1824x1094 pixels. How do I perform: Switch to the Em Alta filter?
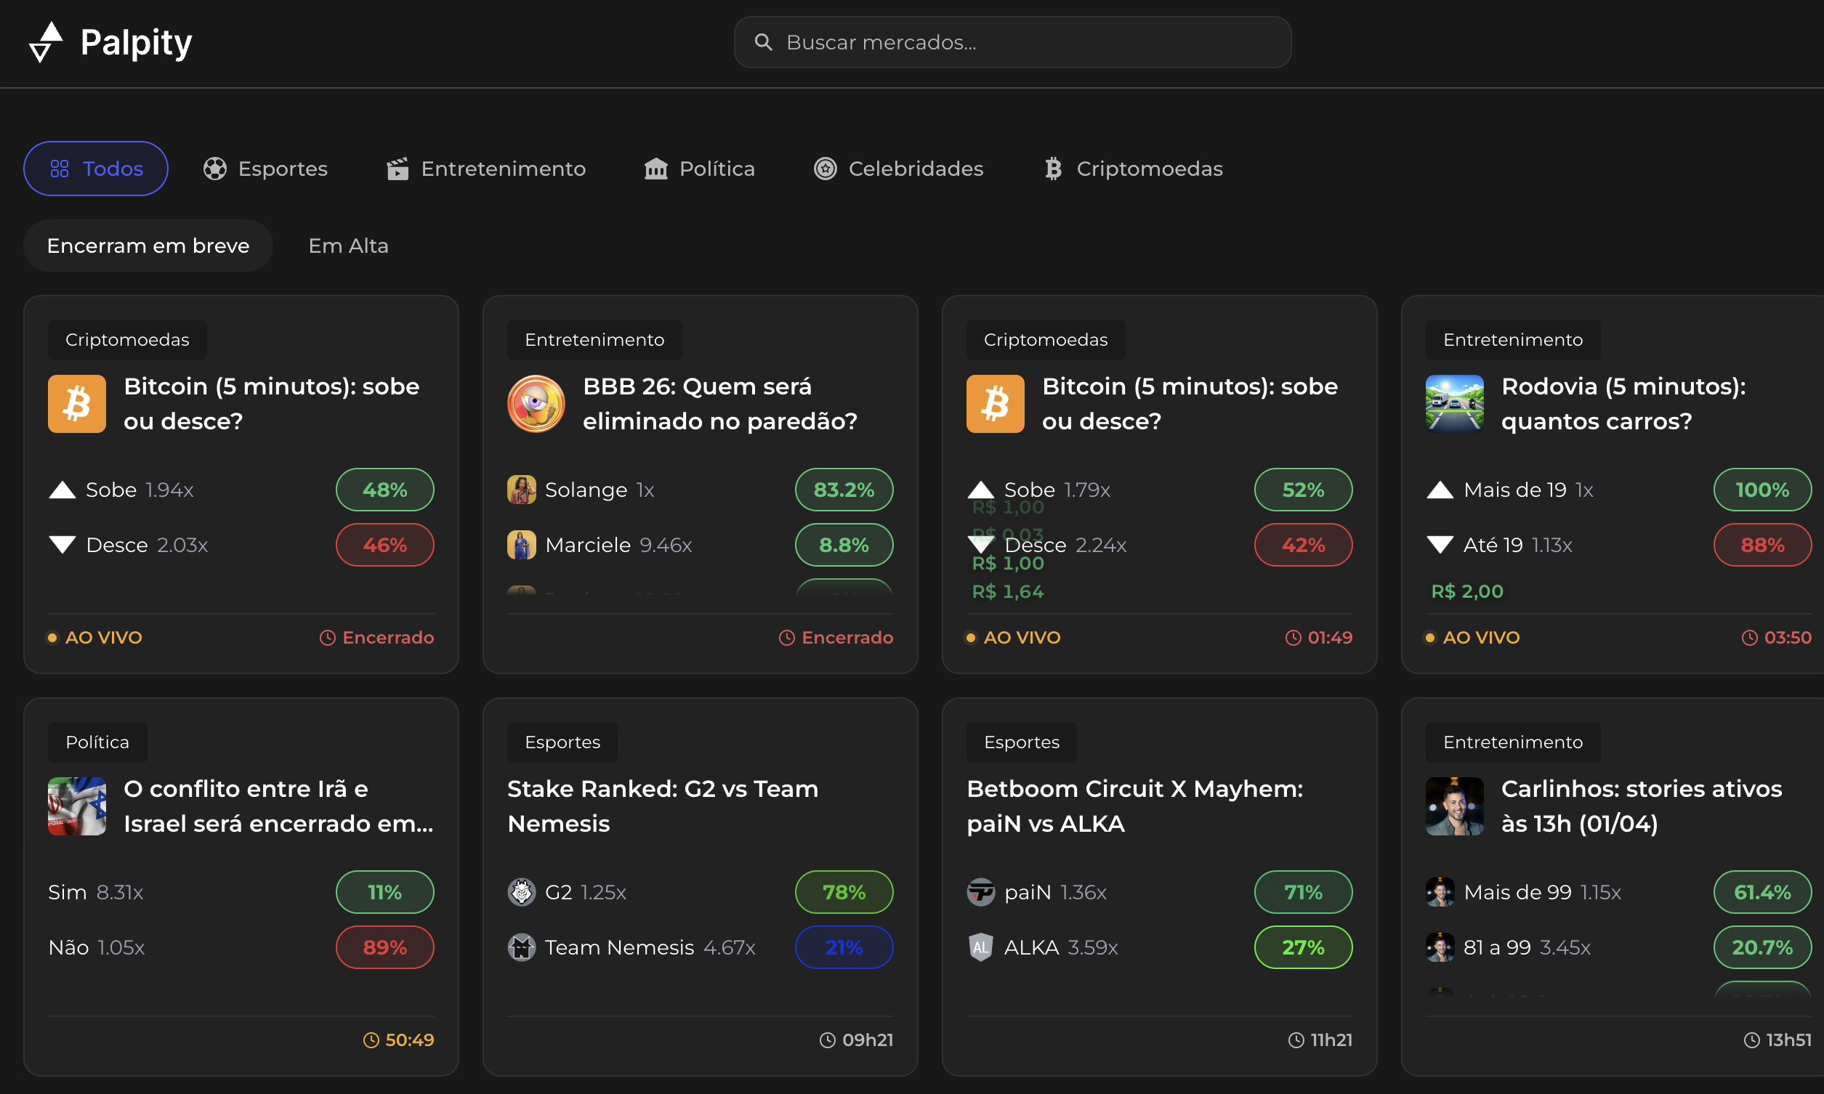(348, 246)
